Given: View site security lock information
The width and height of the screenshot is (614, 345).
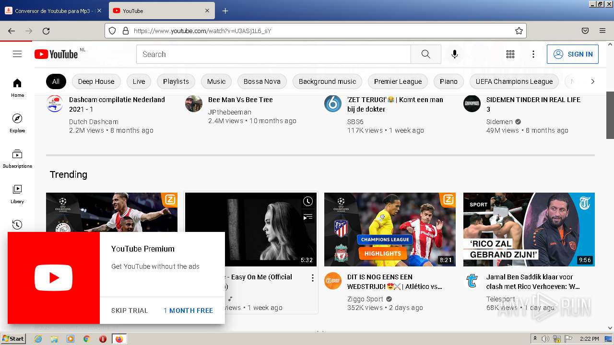Looking at the screenshot, I should [x=126, y=31].
